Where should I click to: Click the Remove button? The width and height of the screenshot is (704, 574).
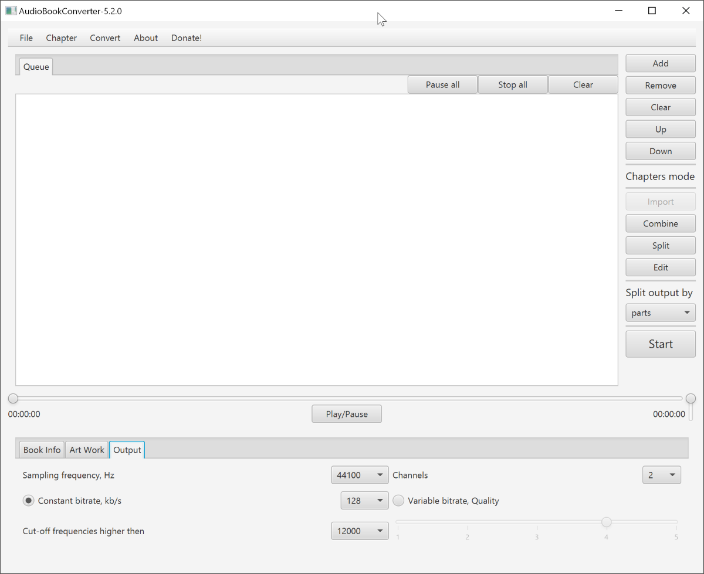[661, 86]
